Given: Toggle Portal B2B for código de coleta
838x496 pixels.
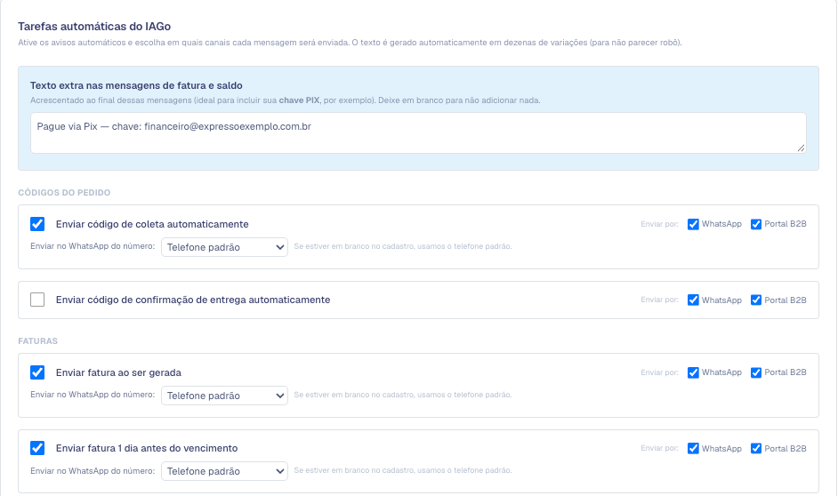Looking at the screenshot, I should point(755,224).
